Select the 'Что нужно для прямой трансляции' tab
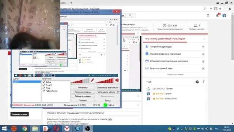Viewport: 234px width, 132px height. tap(165, 39)
